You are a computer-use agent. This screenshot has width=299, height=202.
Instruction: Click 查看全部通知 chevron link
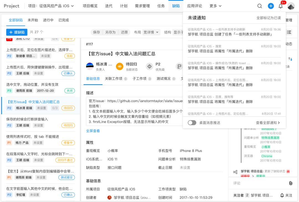pyautogui.click(x=268, y=123)
